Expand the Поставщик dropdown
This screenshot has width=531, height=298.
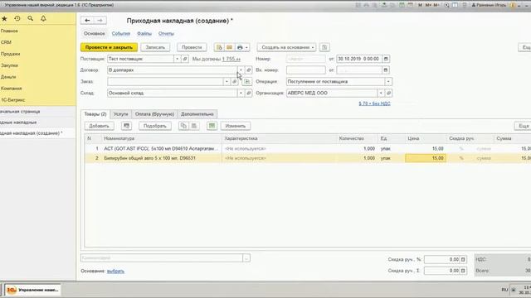177,59
